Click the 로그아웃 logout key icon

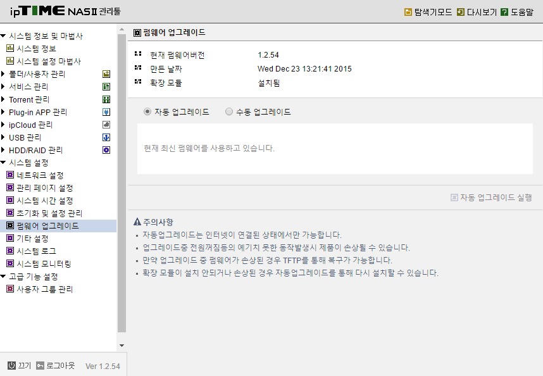tap(40, 365)
